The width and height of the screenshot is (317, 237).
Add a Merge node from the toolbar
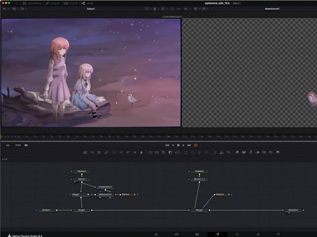tap(150, 152)
